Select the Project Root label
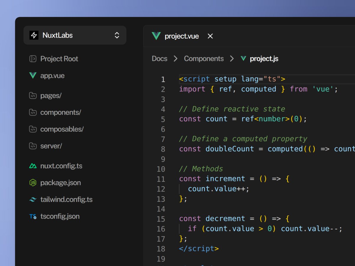 59,59
